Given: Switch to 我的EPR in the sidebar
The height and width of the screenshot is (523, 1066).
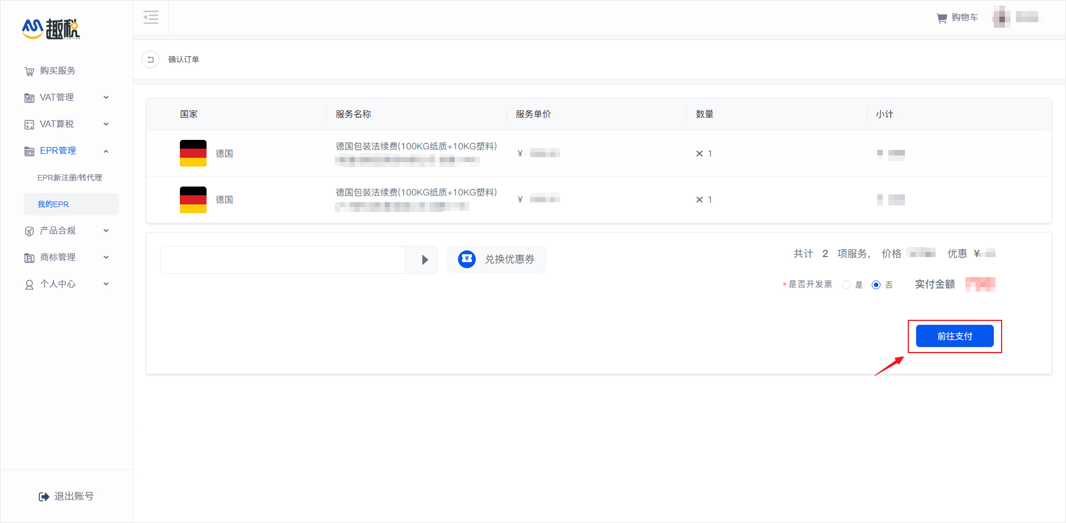Looking at the screenshot, I should (x=53, y=204).
